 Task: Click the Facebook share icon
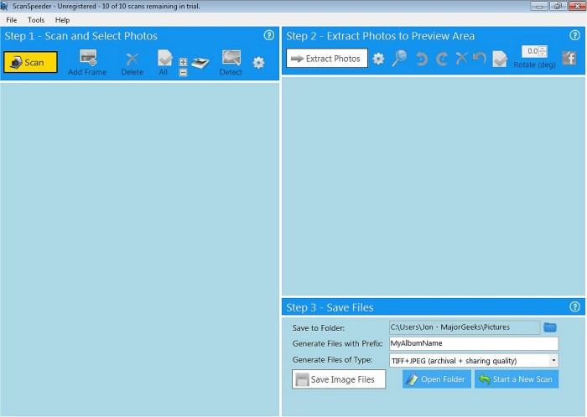pos(569,59)
